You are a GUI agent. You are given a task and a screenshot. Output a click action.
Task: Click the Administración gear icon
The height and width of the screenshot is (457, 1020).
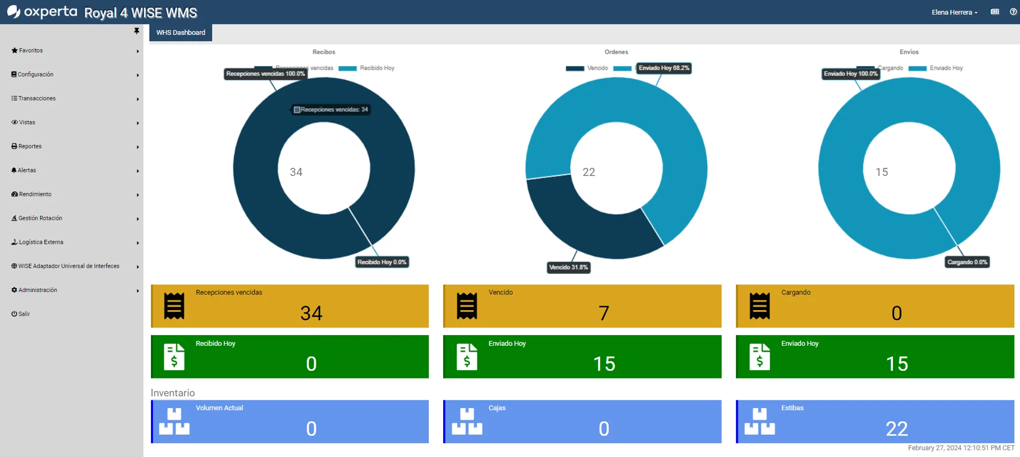coord(14,290)
